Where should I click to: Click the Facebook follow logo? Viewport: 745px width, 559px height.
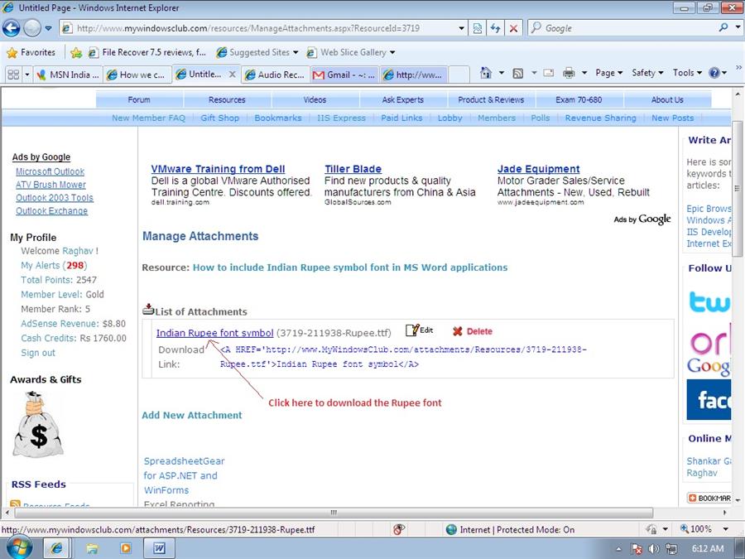709,400
